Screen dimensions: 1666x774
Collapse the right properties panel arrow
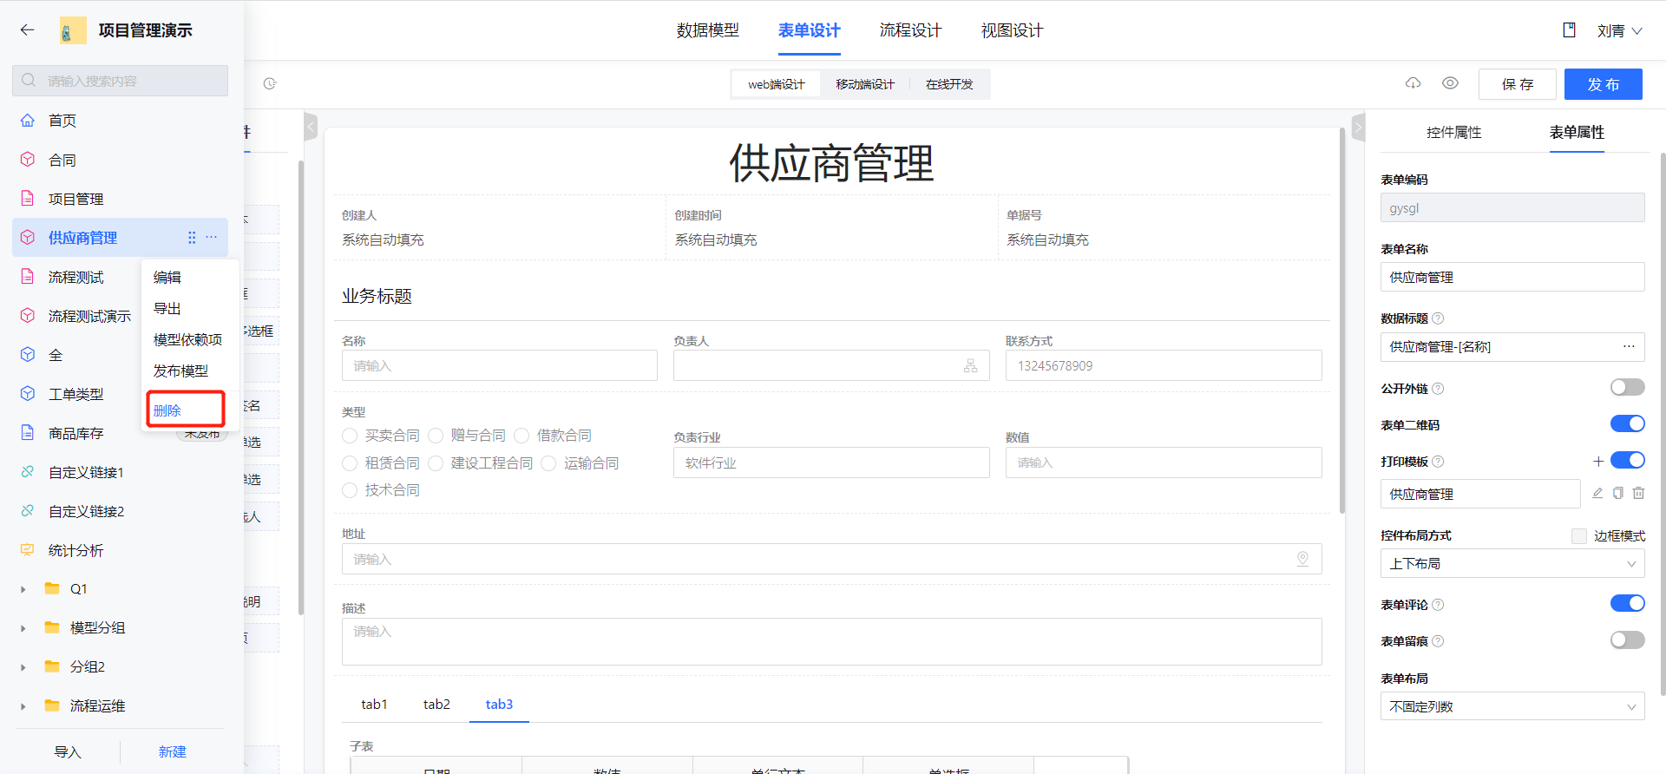tap(1358, 128)
